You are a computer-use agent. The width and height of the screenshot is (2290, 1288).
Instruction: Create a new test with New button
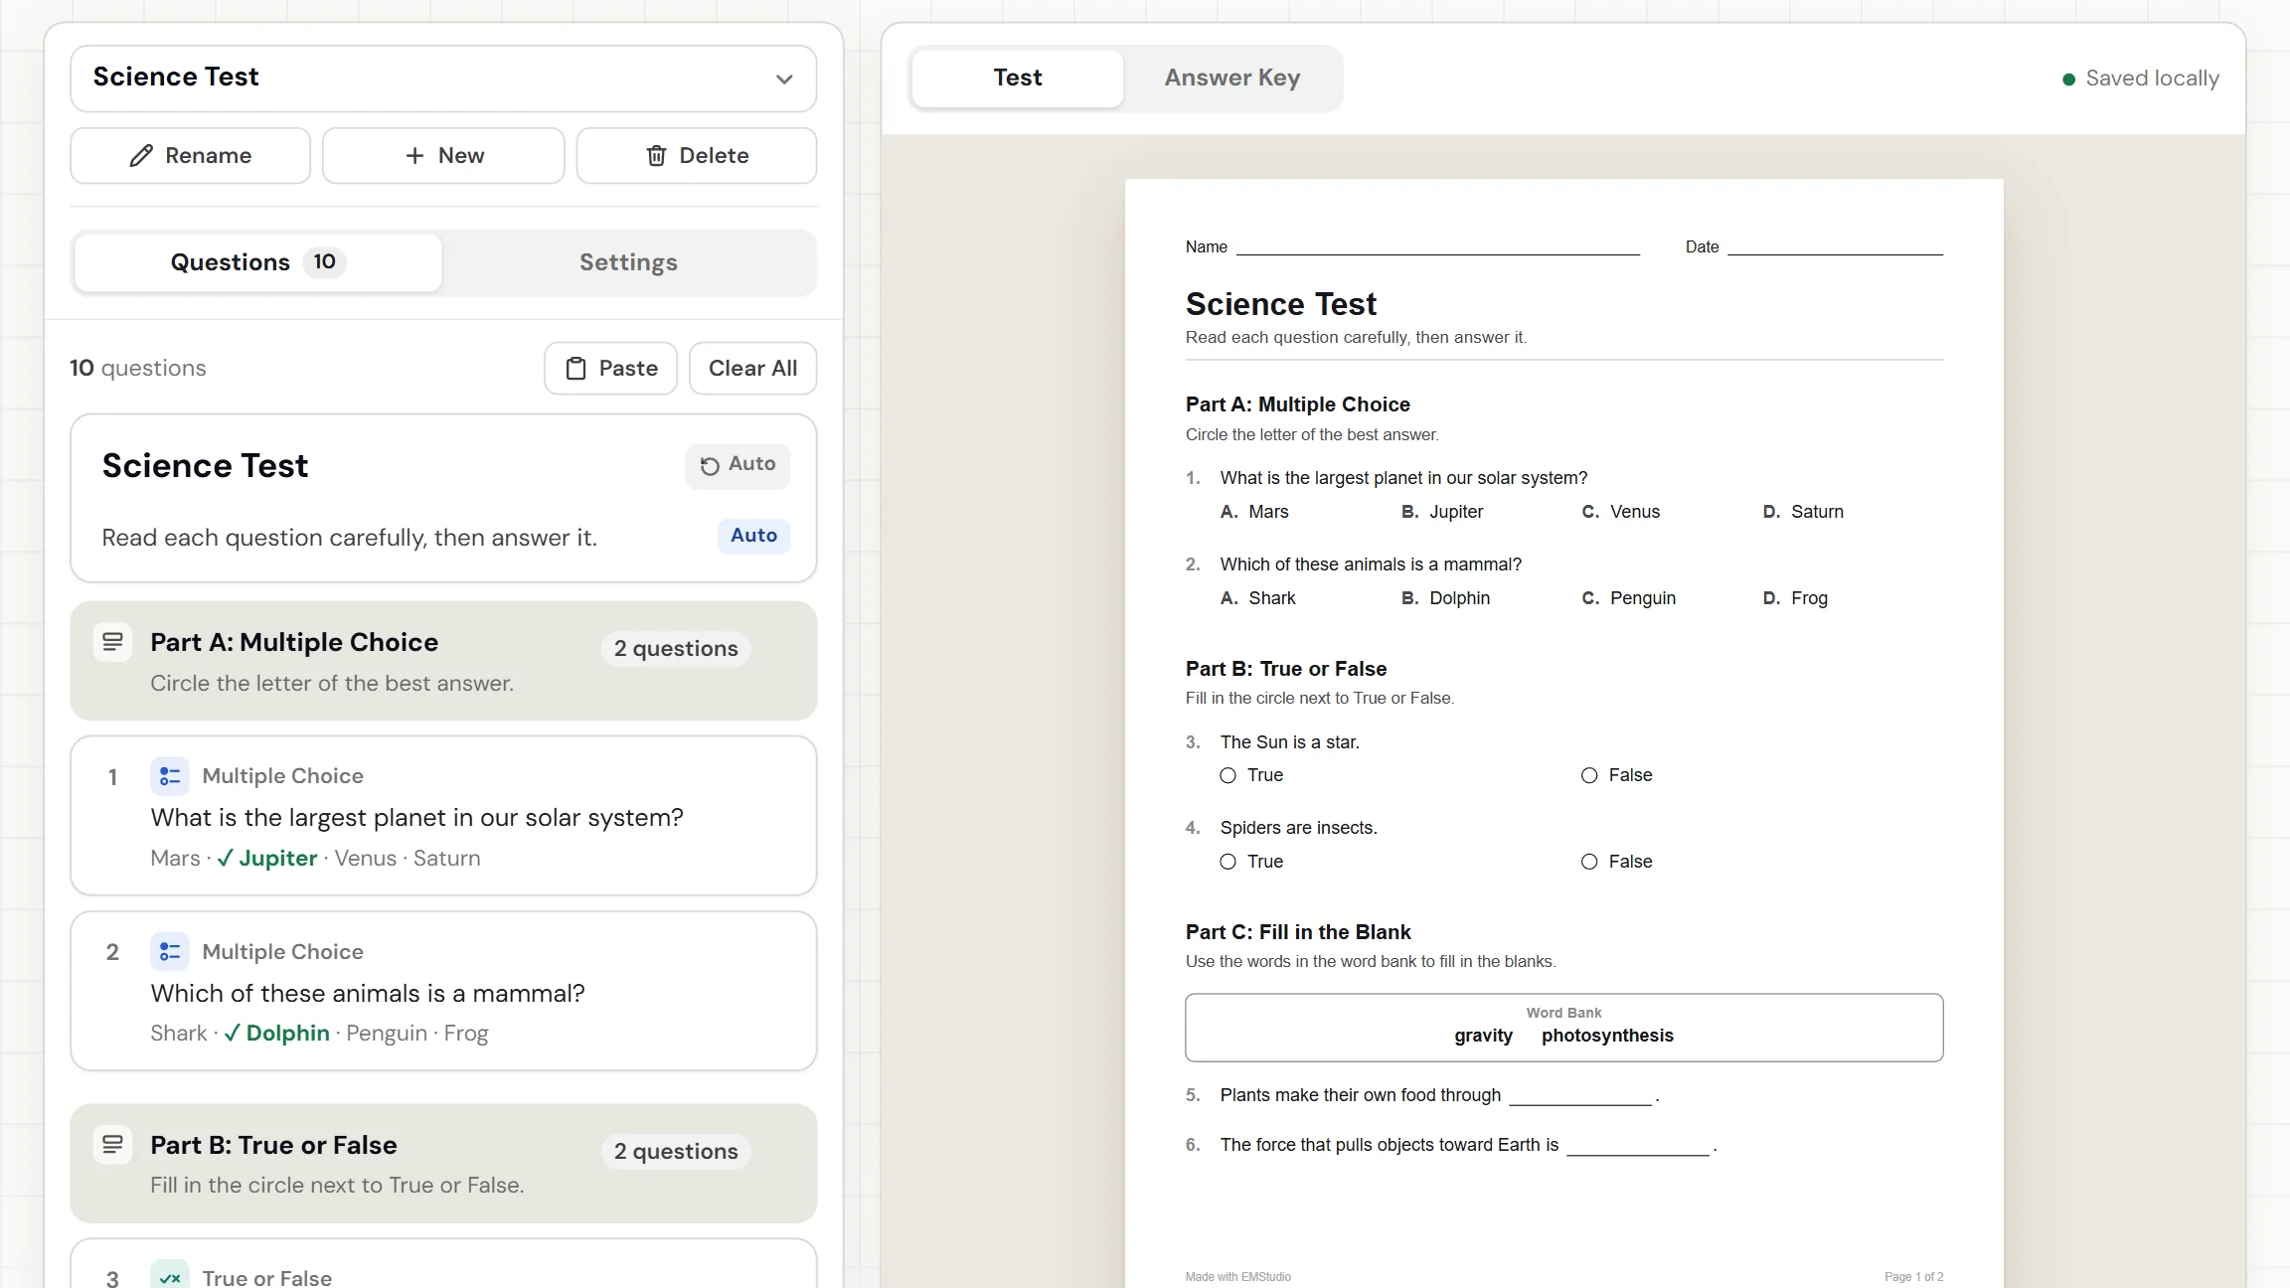click(x=443, y=155)
